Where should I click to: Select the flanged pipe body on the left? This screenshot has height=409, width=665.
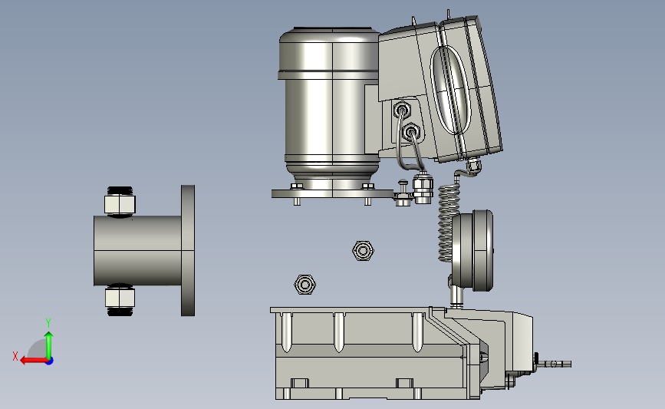pyautogui.click(x=137, y=250)
